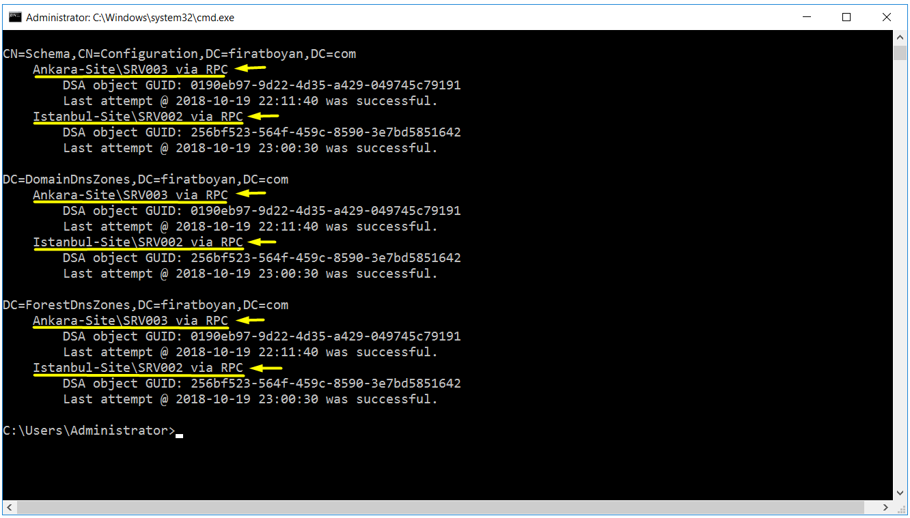Viewport: 910px width, 518px height.
Task: Click the 'C:\Users\Administrator>' prompt
Action: 89,431
